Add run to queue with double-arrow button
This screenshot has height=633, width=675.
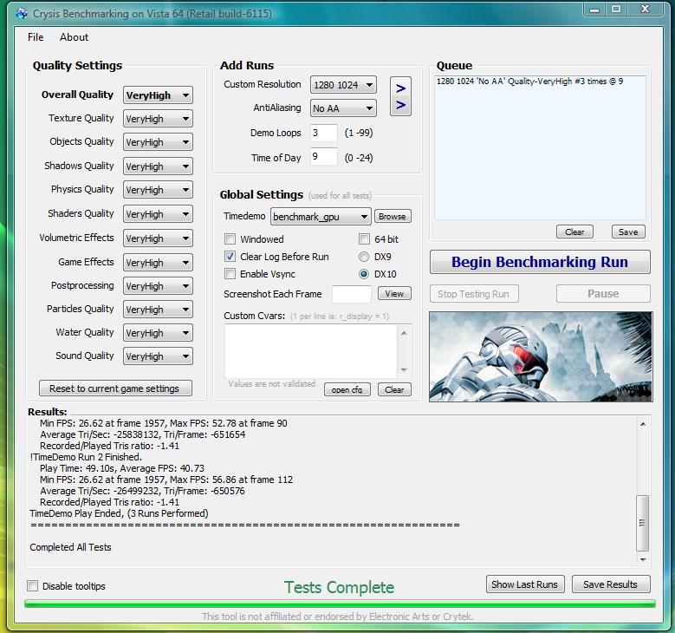click(x=400, y=96)
